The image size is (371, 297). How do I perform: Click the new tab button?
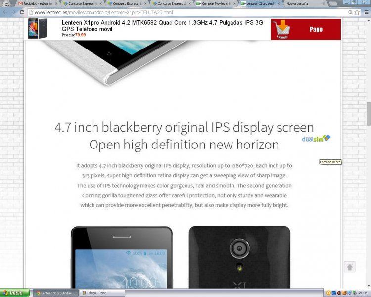[333, 3]
